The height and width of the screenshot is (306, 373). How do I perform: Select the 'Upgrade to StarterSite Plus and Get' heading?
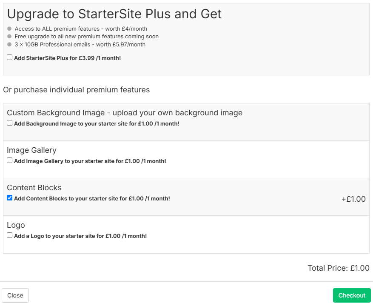(114, 14)
